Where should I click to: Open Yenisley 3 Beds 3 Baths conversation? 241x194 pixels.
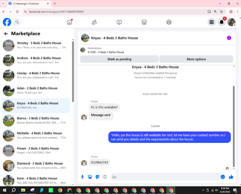(36, 45)
